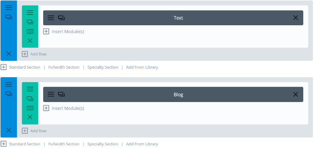Add Row in the first section

click(35, 54)
